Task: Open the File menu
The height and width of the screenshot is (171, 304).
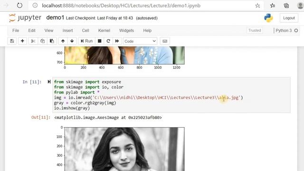Action: tap(16, 30)
